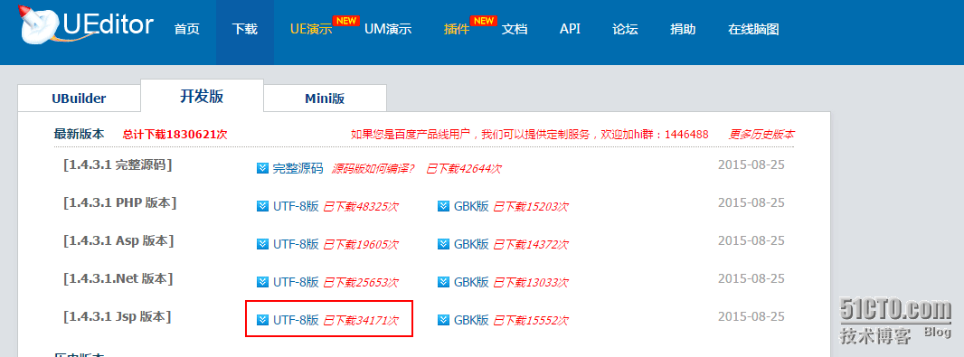Screen dimensions: 964x357
Task: Open the 更多历史版本 link
Action: 761,135
